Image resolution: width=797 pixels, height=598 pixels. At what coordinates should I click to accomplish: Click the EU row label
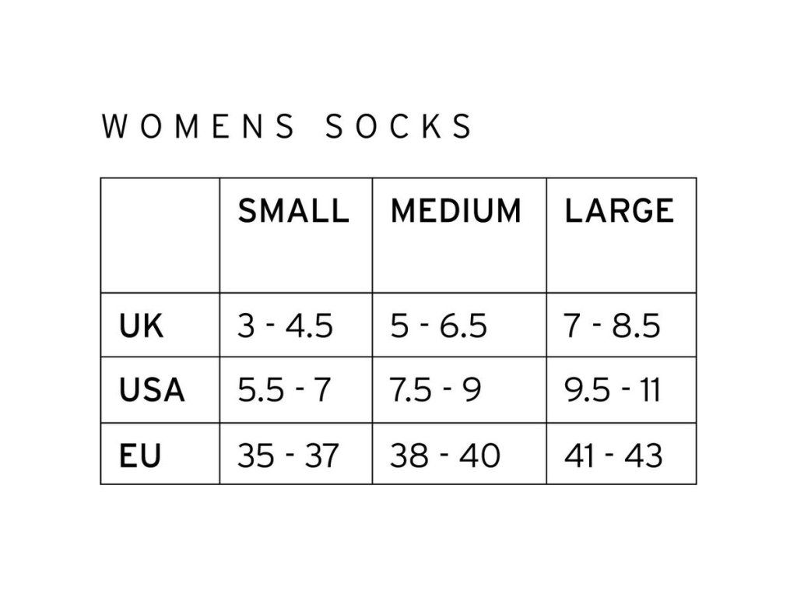coord(140,456)
